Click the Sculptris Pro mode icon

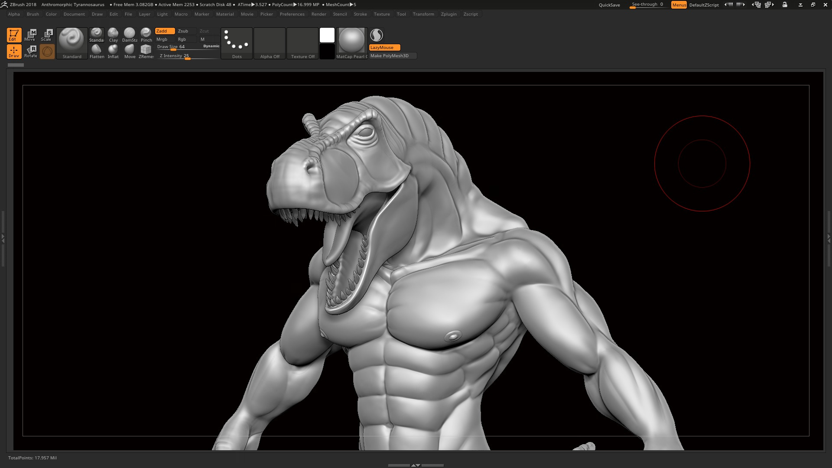[x=47, y=52]
